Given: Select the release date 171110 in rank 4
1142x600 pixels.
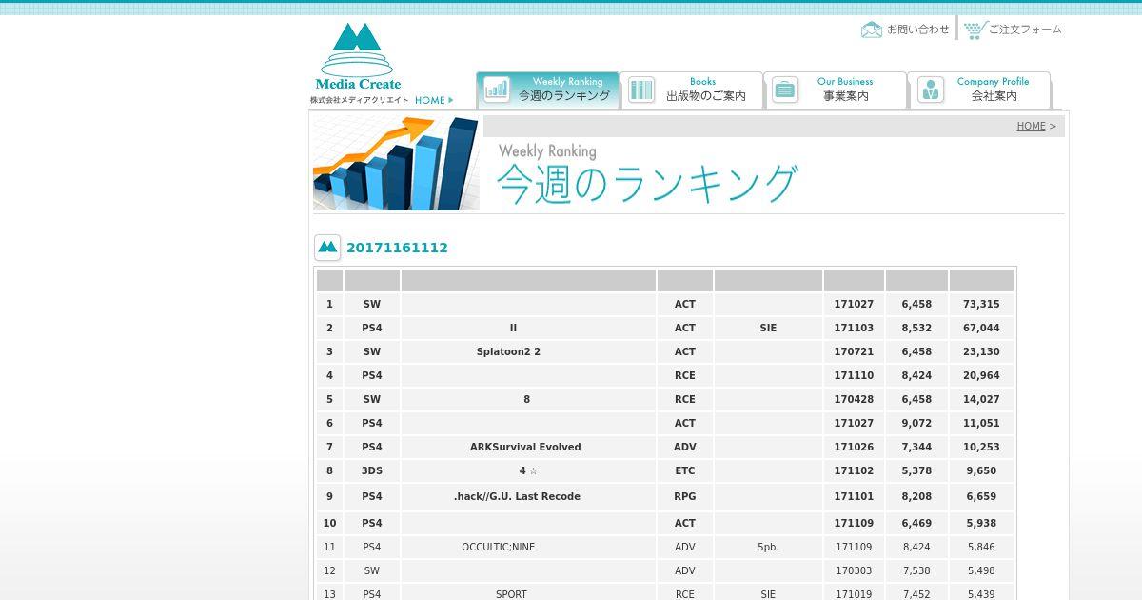Looking at the screenshot, I should [x=854, y=375].
